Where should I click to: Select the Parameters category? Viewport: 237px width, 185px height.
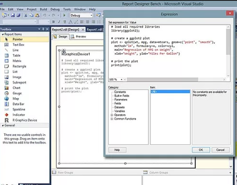click(121, 99)
